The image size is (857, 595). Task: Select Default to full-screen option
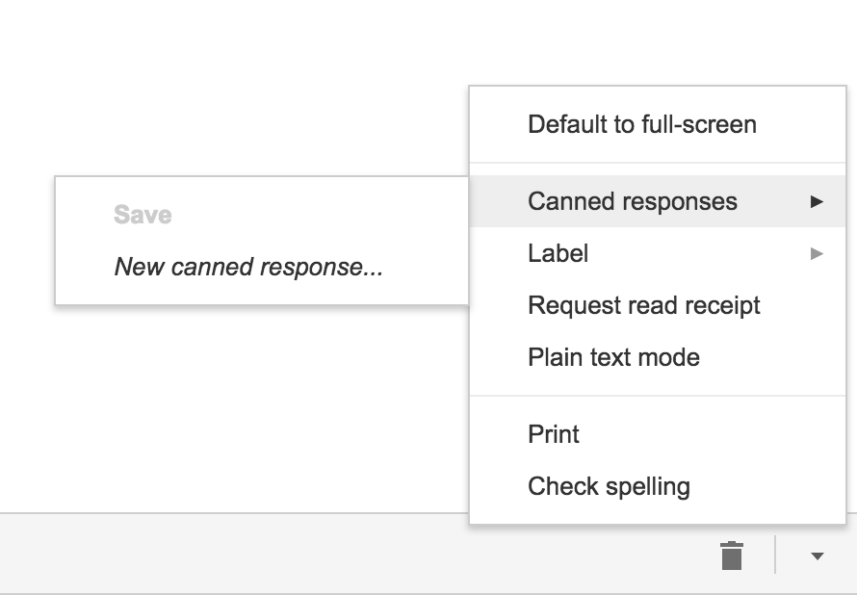pos(642,124)
